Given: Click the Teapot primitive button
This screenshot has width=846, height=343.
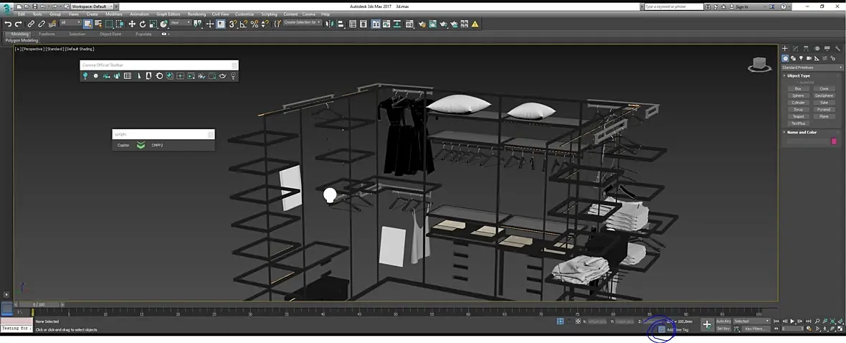Looking at the screenshot, I should [798, 116].
